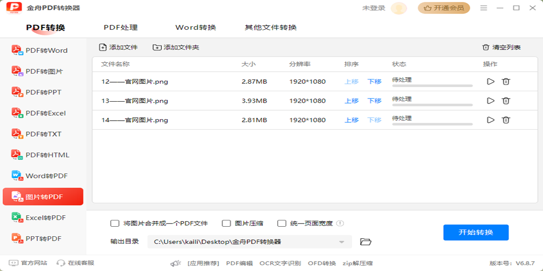Click 下移 for 14——官网图片.png
Viewport: 543px width, 271px height.
point(374,120)
